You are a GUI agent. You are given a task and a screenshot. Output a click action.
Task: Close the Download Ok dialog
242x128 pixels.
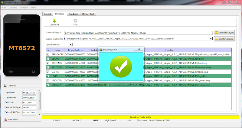click(139, 49)
